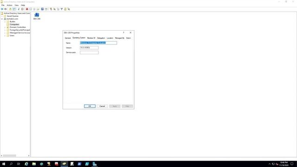The width and height of the screenshot is (297, 167).
Task: Switch to the General tab
Action: point(68,38)
